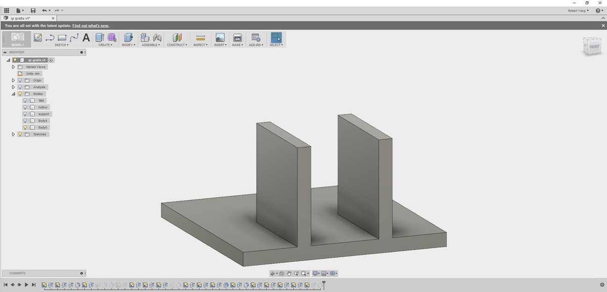Dismiss the update notification bar
Viewport: 607px width, 292px height.
click(603, 25)
